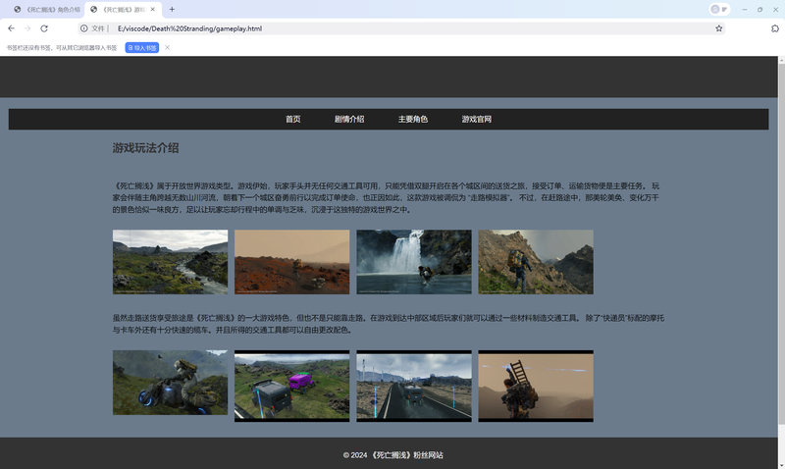Viewport: 785px width, 469px height.
Task: Click the 导入书签 button
Action: click(141, 47)
